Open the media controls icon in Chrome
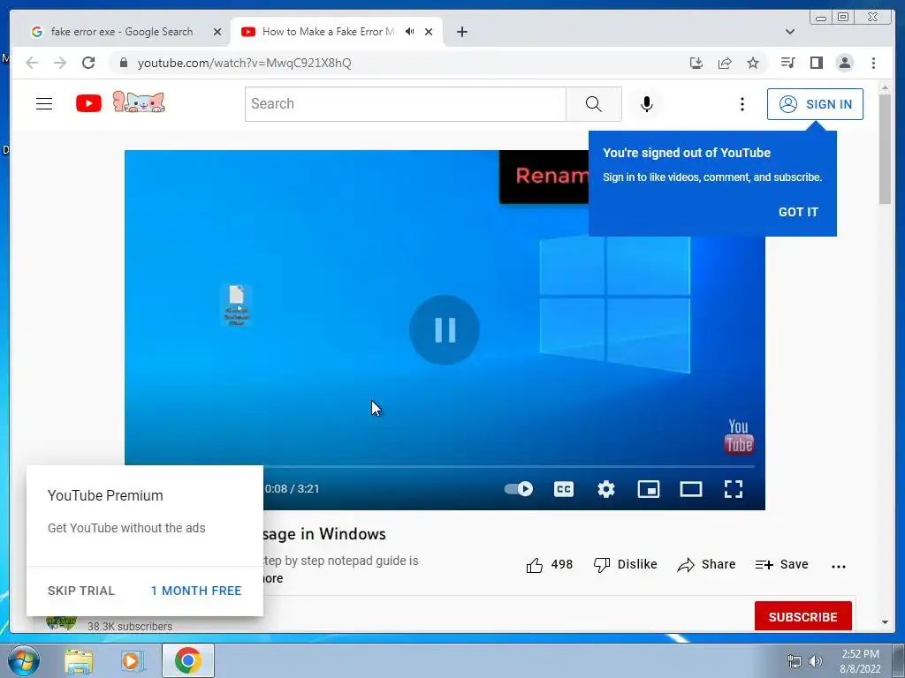The width and height of the screenshot is (905, 678). 787,63
